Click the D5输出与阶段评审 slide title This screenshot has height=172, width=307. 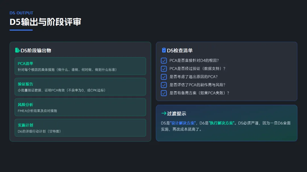pyautogui.click(x=45, y=22)
